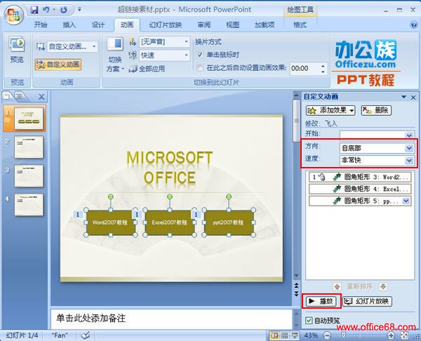Click the 删除 remove effect button
Screen dimensions: 421x341
[376, 110]
